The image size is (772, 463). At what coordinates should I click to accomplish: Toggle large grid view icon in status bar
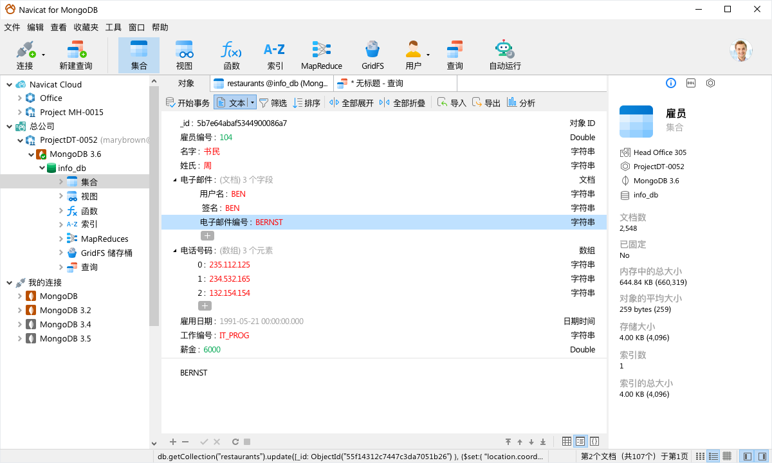point(727,456)
